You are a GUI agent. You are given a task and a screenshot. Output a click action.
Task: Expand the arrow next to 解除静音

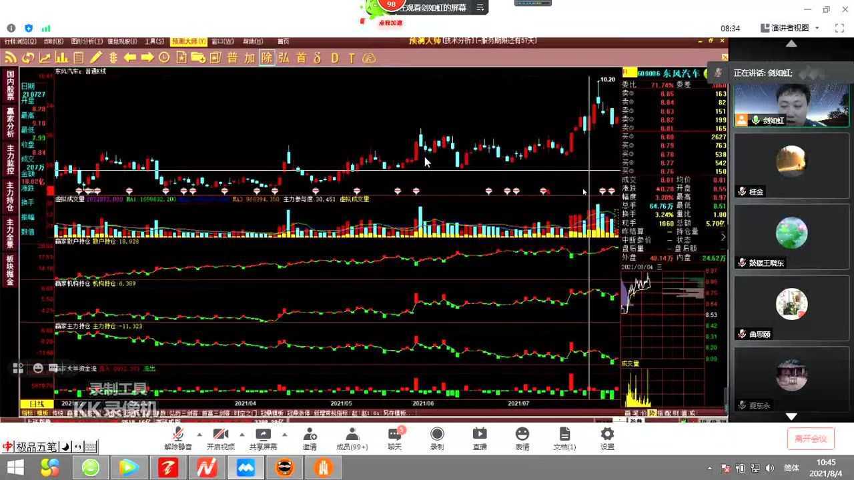click(x=199, y=435)
